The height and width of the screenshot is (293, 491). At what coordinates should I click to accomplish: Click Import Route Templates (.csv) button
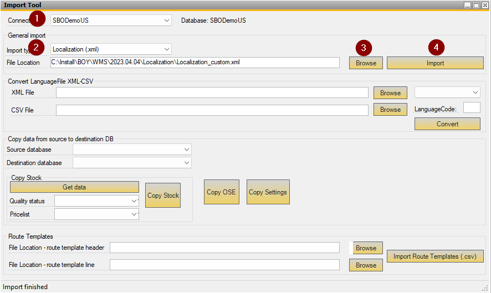coord(435,256)
